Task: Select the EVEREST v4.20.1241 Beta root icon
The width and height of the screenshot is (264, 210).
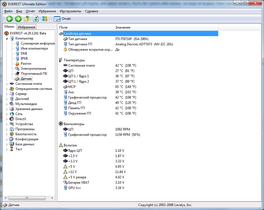Action: (x=6, y=33)
